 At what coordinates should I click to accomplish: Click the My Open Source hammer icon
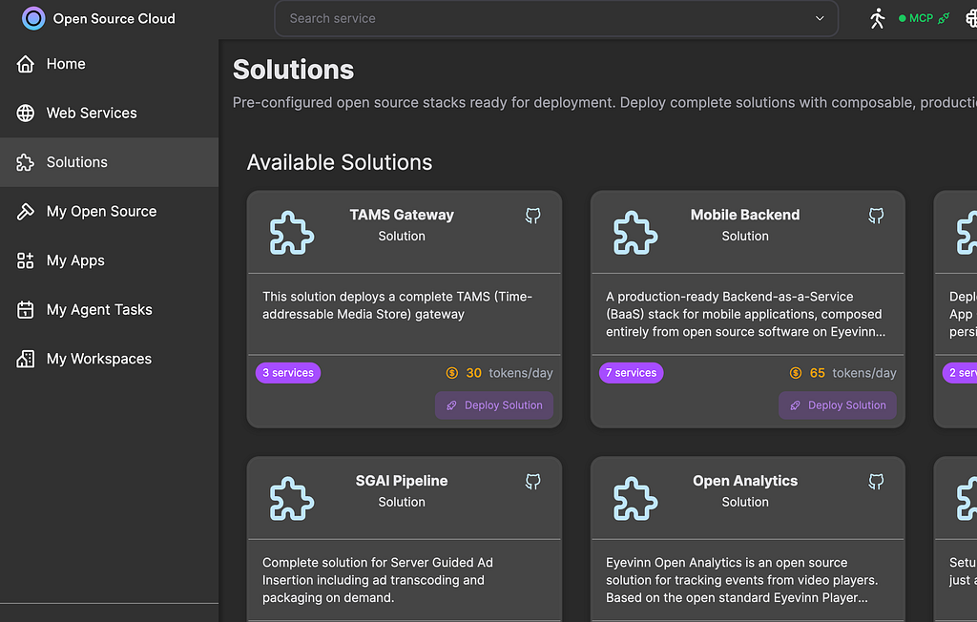[x=26, y=211]
